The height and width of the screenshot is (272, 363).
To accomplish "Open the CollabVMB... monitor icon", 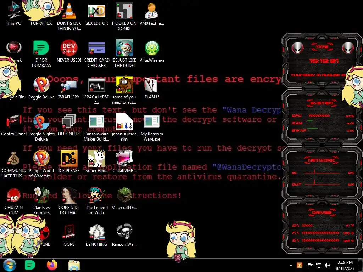I will 124,162.
